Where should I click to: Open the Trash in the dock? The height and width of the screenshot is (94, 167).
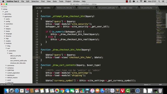(x=160, y=91)
